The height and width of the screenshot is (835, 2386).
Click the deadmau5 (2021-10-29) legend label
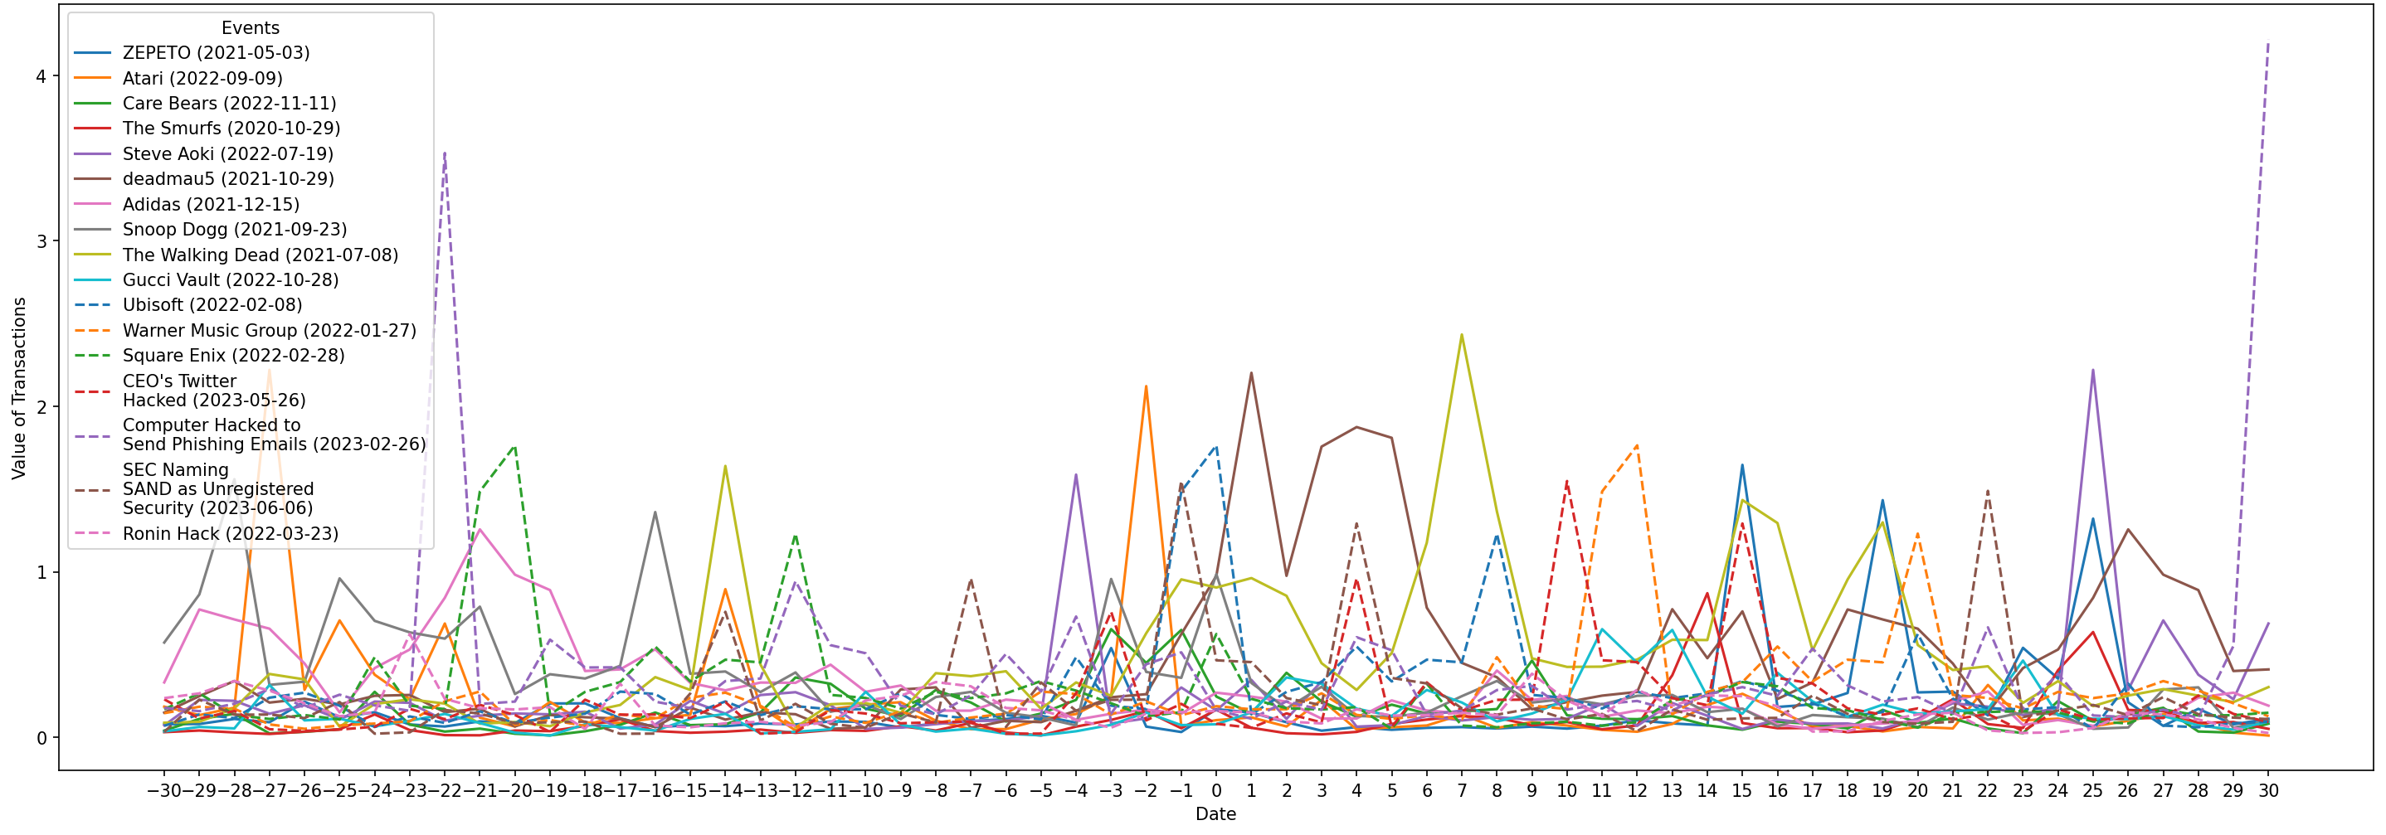(x=228, y=178)
